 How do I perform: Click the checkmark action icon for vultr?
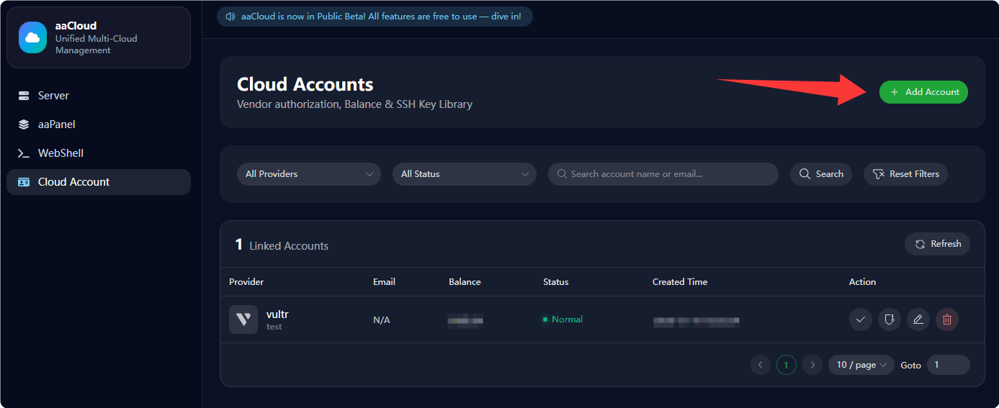coord(861,319)
